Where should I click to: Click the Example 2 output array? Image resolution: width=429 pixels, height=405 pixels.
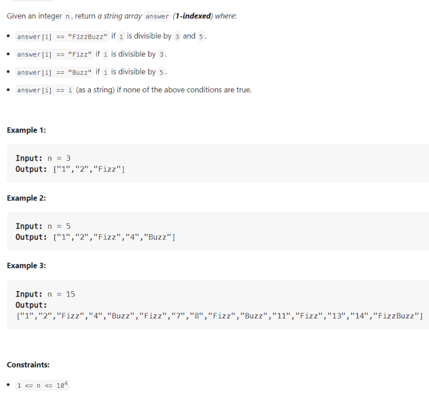tap(114, 237)
